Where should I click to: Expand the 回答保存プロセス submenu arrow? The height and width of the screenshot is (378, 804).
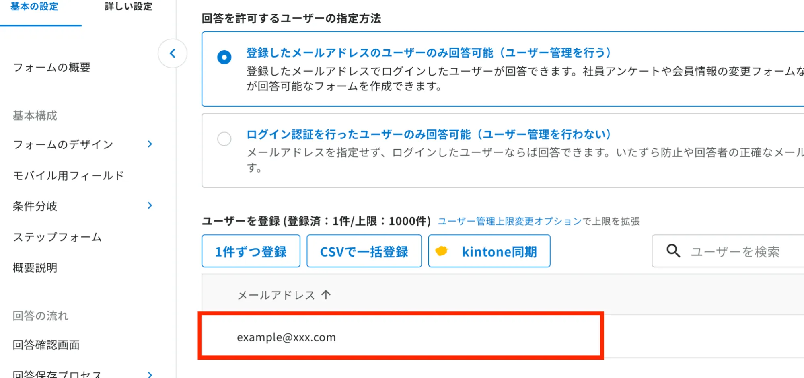[x=150, y=374]
